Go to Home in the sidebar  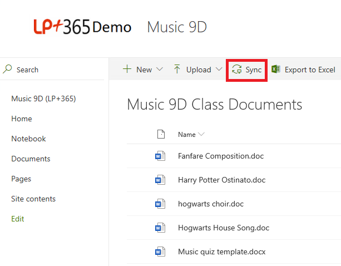click(22, 119)
